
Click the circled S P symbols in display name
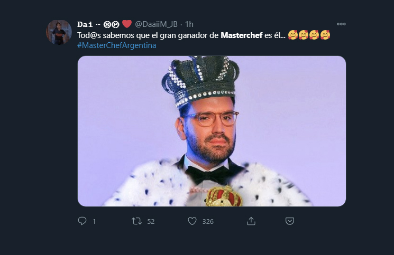pyautogui.click(x=112, y=24)
